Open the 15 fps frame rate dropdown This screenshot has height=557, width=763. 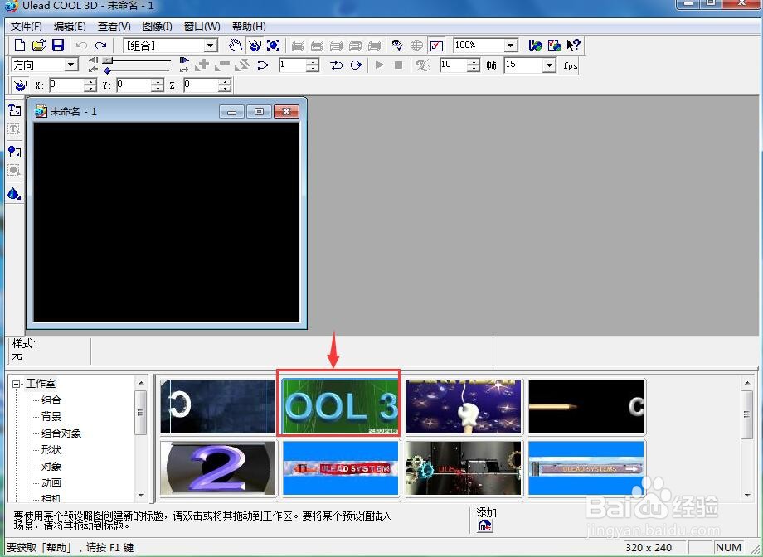(x=549, y=65)
